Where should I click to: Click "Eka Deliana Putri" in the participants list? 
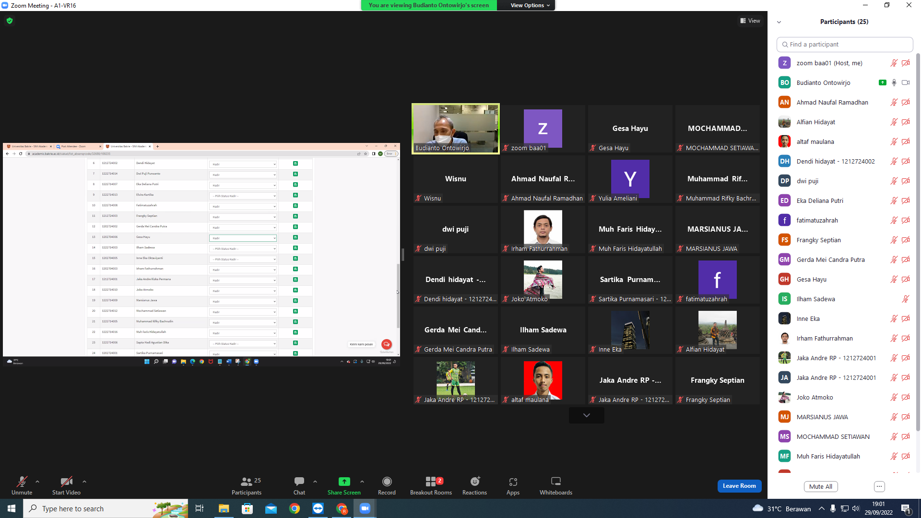tap(820, 200)
